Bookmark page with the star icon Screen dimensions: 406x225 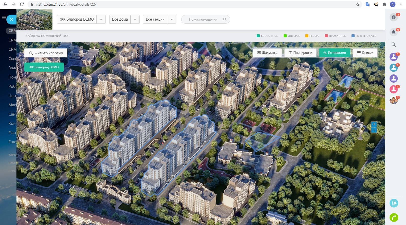(x=357, y=4)
